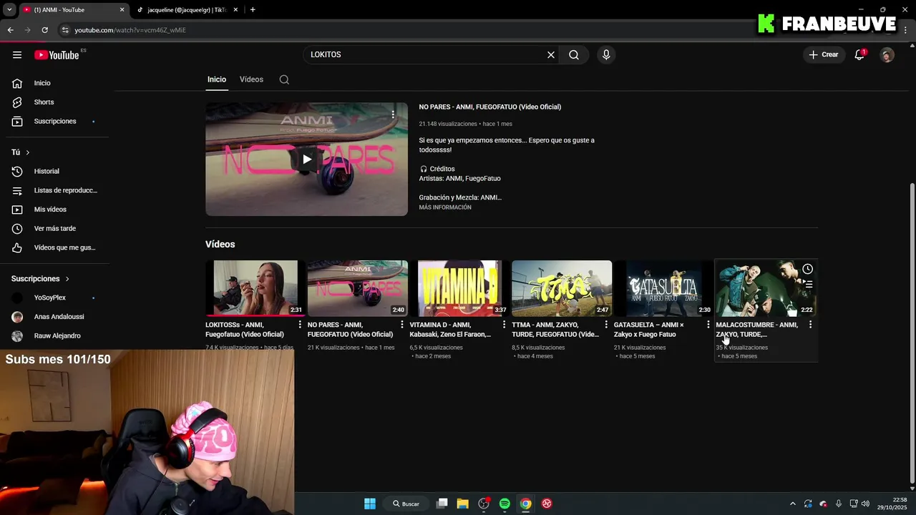Open more options for MALACOSTUMBRE video
916x515 pixels.
click(810, 325)
